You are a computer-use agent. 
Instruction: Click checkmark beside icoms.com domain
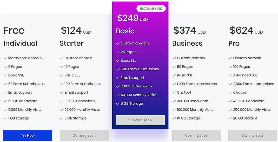click(5, 58)
